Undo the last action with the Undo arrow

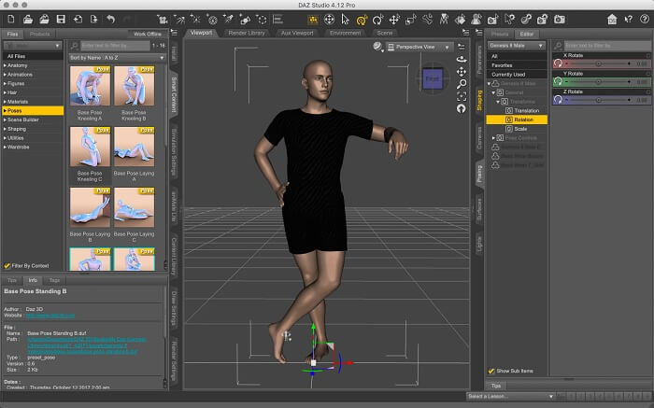coord(110,20)
